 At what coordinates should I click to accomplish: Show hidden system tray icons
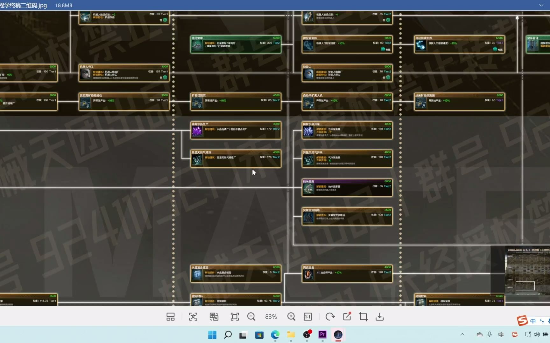(462, 334)
